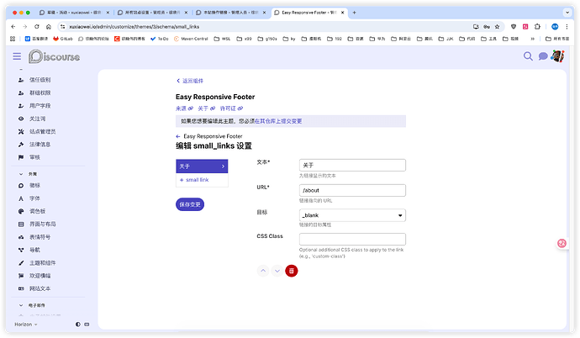Image resolution: width=580 pixels, height=338 pixels.
Task: Add a new small link
Action: tap(194, 180)
